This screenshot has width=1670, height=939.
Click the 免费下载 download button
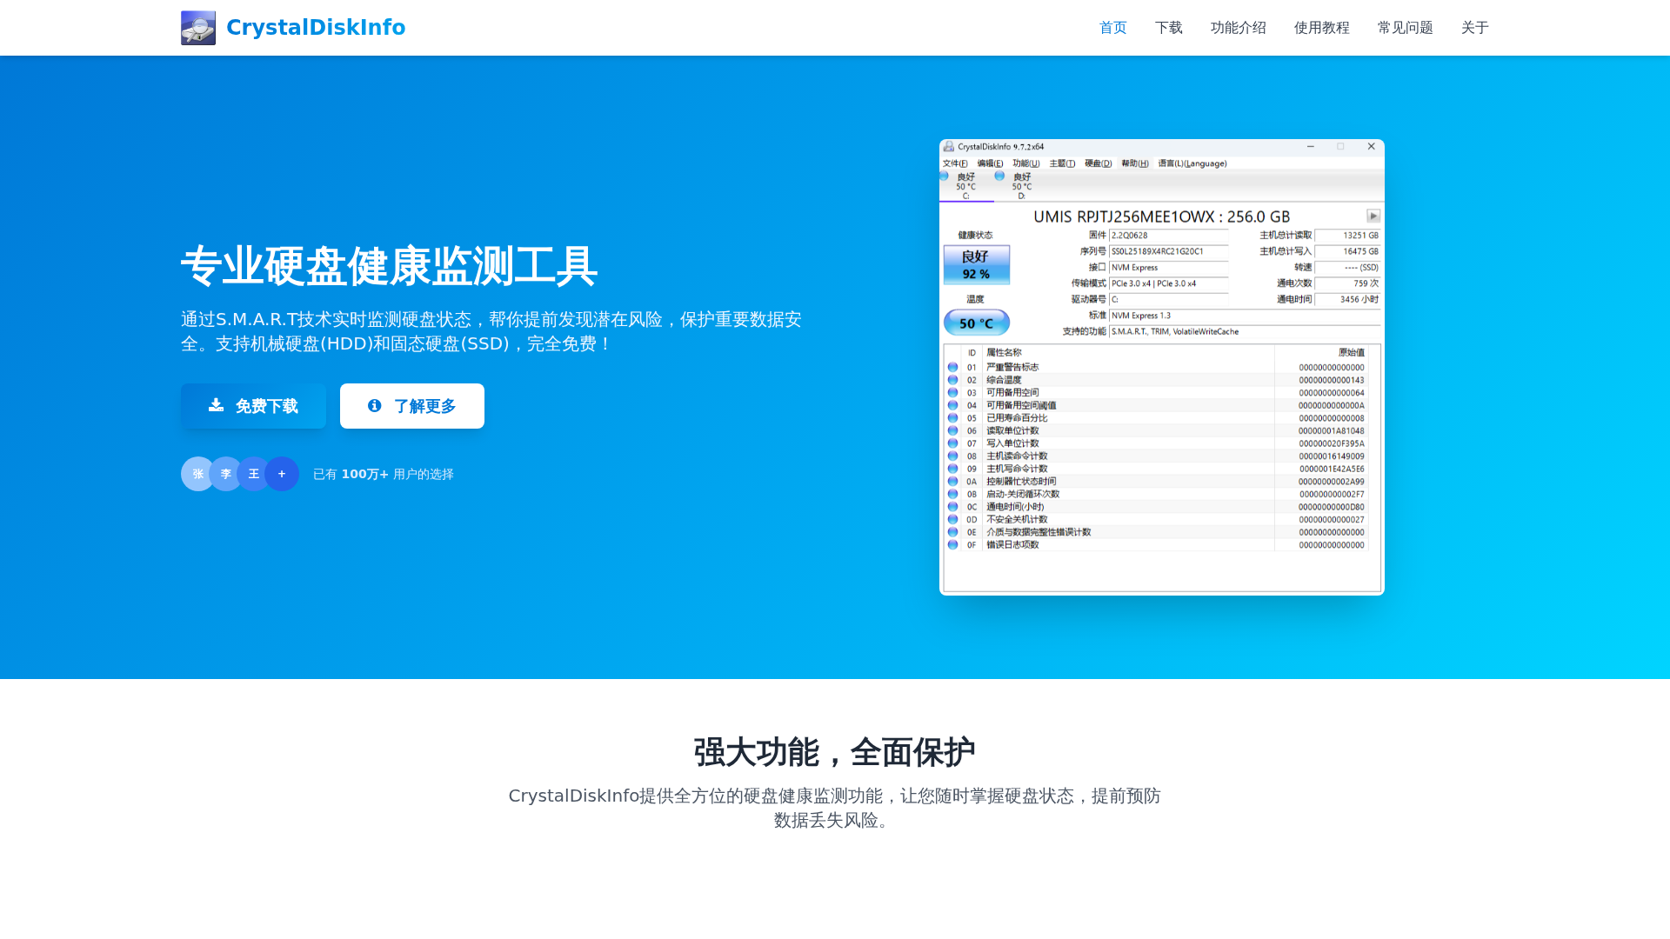tap(253, 406)
